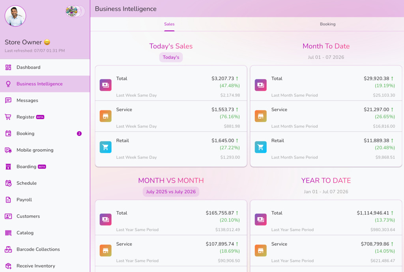Click month to date service $21,297.00
The height and width of the screenshot is (272, 404).
point(376,110)
